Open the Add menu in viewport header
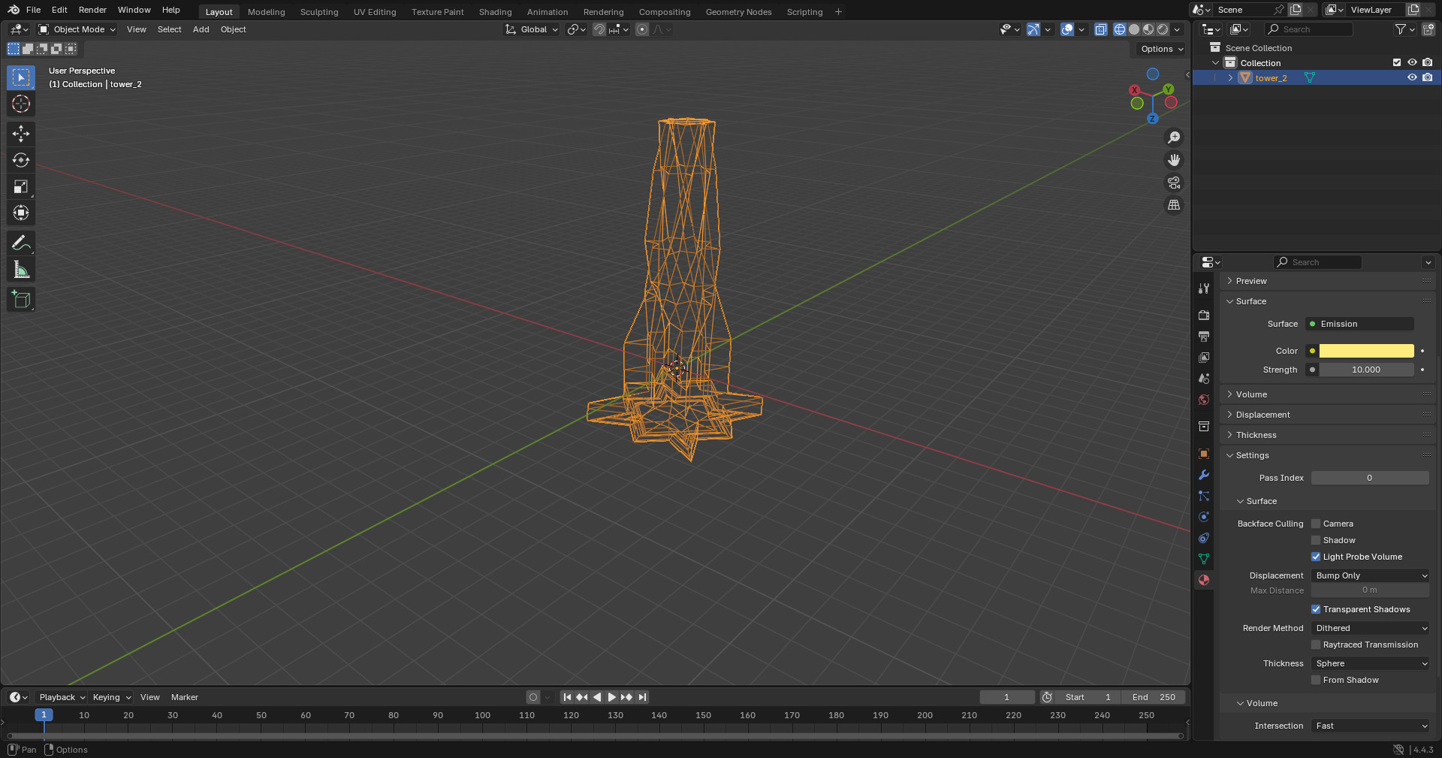Image resolution: width=1442 pixels, height=758 pixels. (201, 29)
